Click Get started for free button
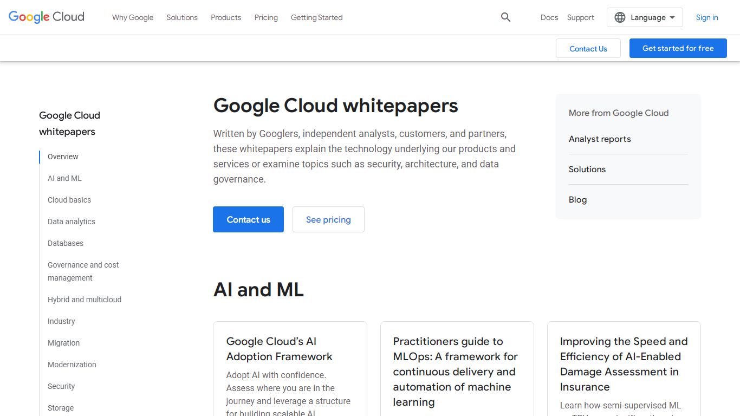740x416 pixels. (678, 48)
